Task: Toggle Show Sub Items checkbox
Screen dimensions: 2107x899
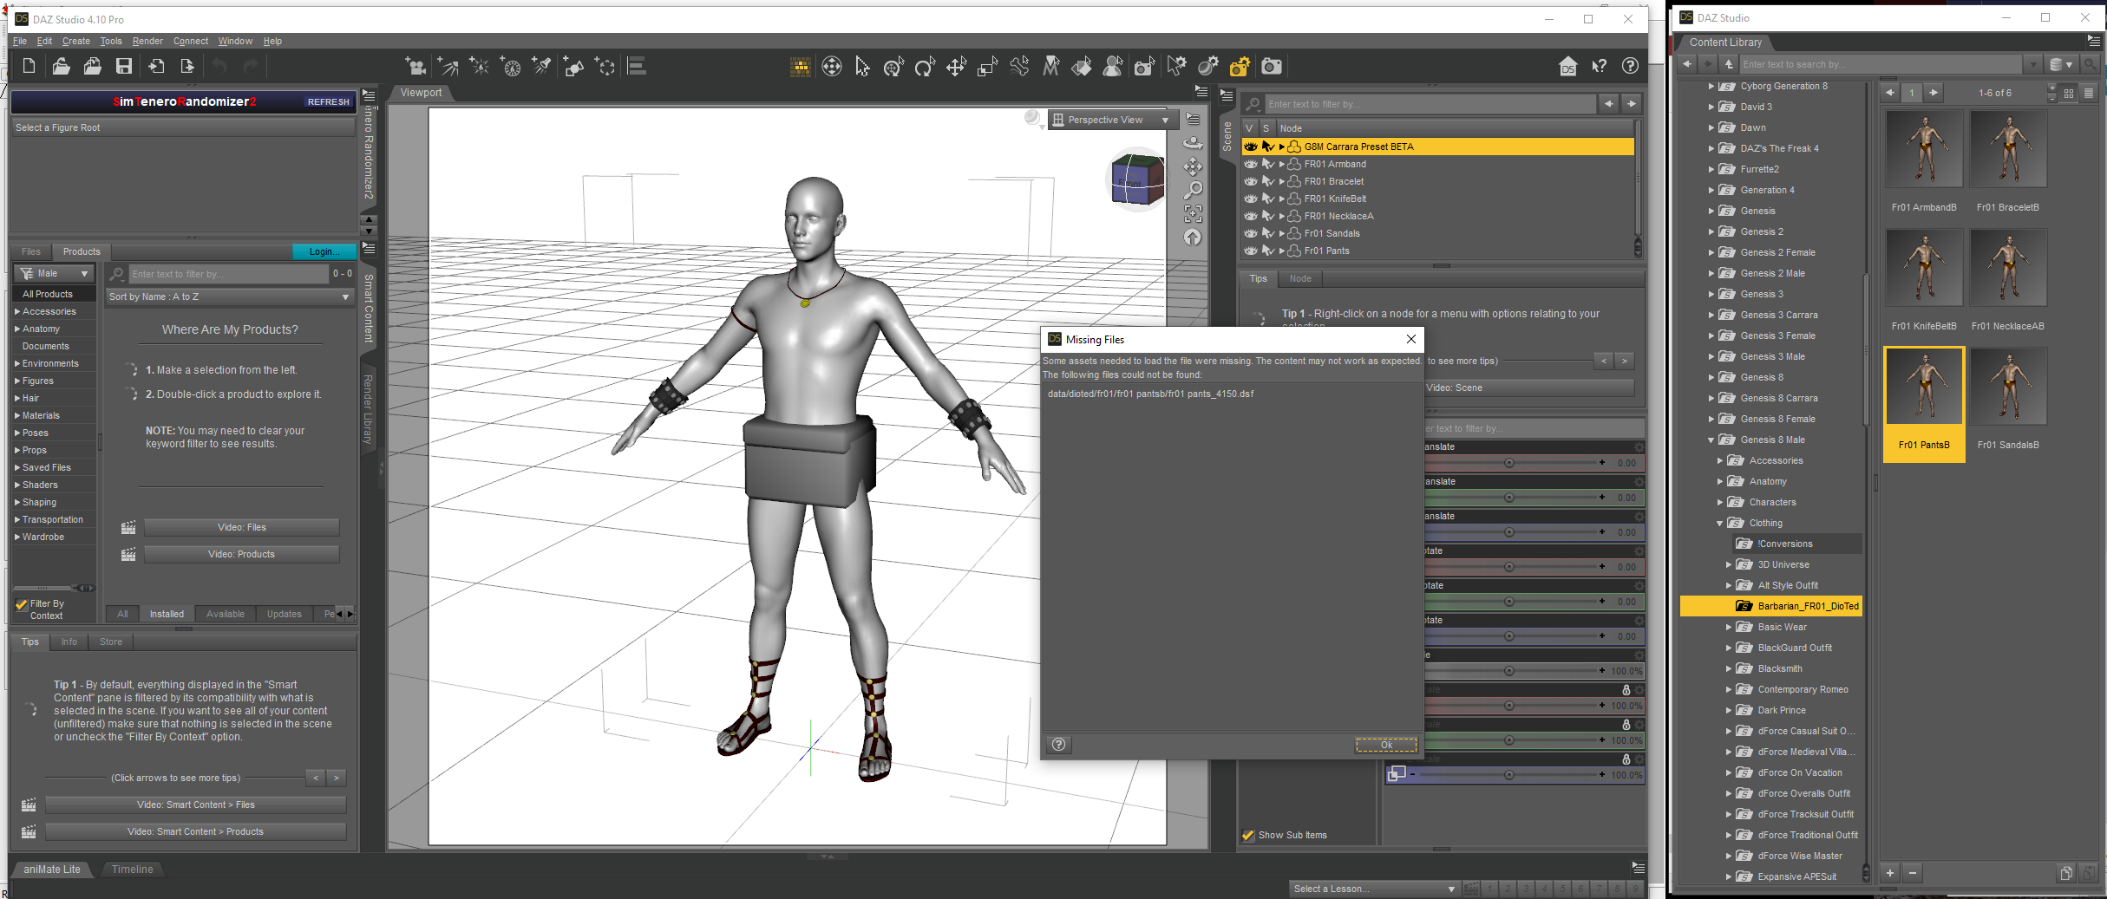Action: [x=1248, y=836]
